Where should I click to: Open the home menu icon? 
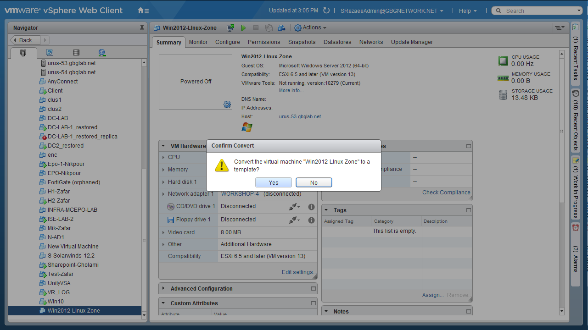pyautogui.click(x=143, y=11)
